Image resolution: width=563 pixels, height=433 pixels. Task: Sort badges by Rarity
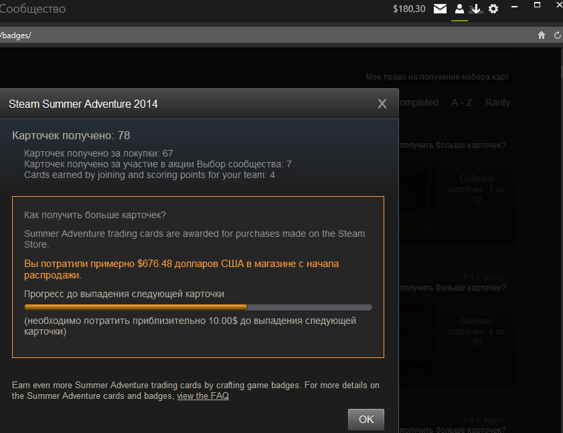[x=497, y=102]
